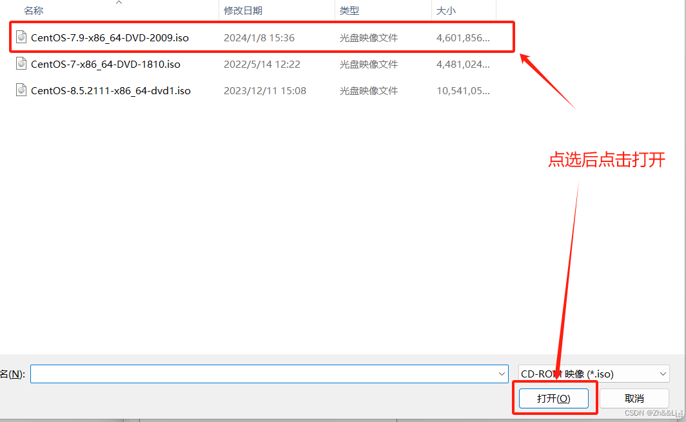Image resolution: width=686 pixels, height=422 pixels.
Task: Expand the file name history dropdown arrow
Action: pyautogui.click(x=502, y=374)
